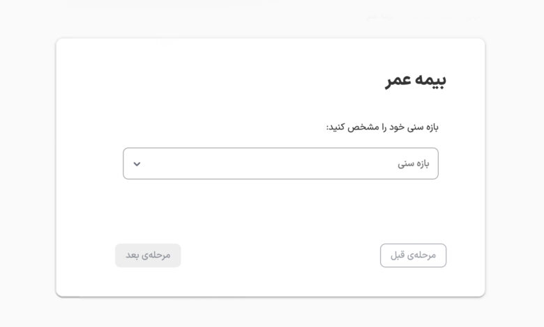Expand the age range combo box
The image size is (544, 327).
(x=280, y=163)
